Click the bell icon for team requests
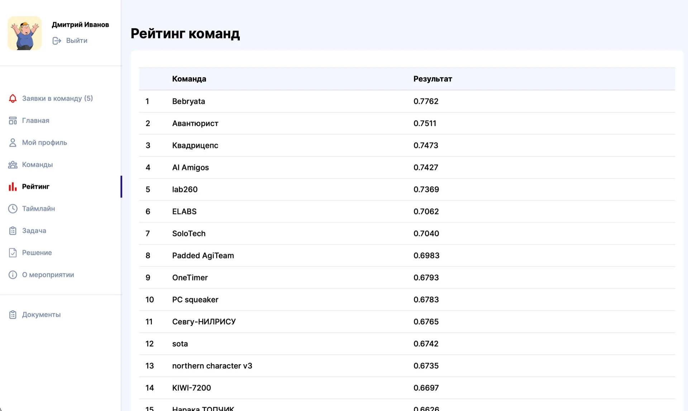This screenshot has width=688, height=411. click(x=13, y=99)
